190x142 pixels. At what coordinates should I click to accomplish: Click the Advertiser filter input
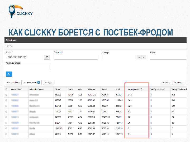pos(76,57)
